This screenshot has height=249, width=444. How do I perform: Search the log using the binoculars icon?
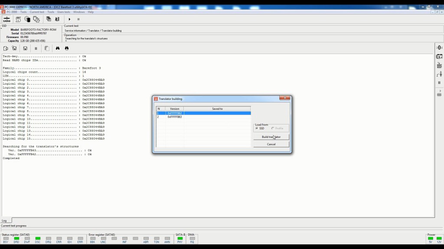click(x=58, y=48)
